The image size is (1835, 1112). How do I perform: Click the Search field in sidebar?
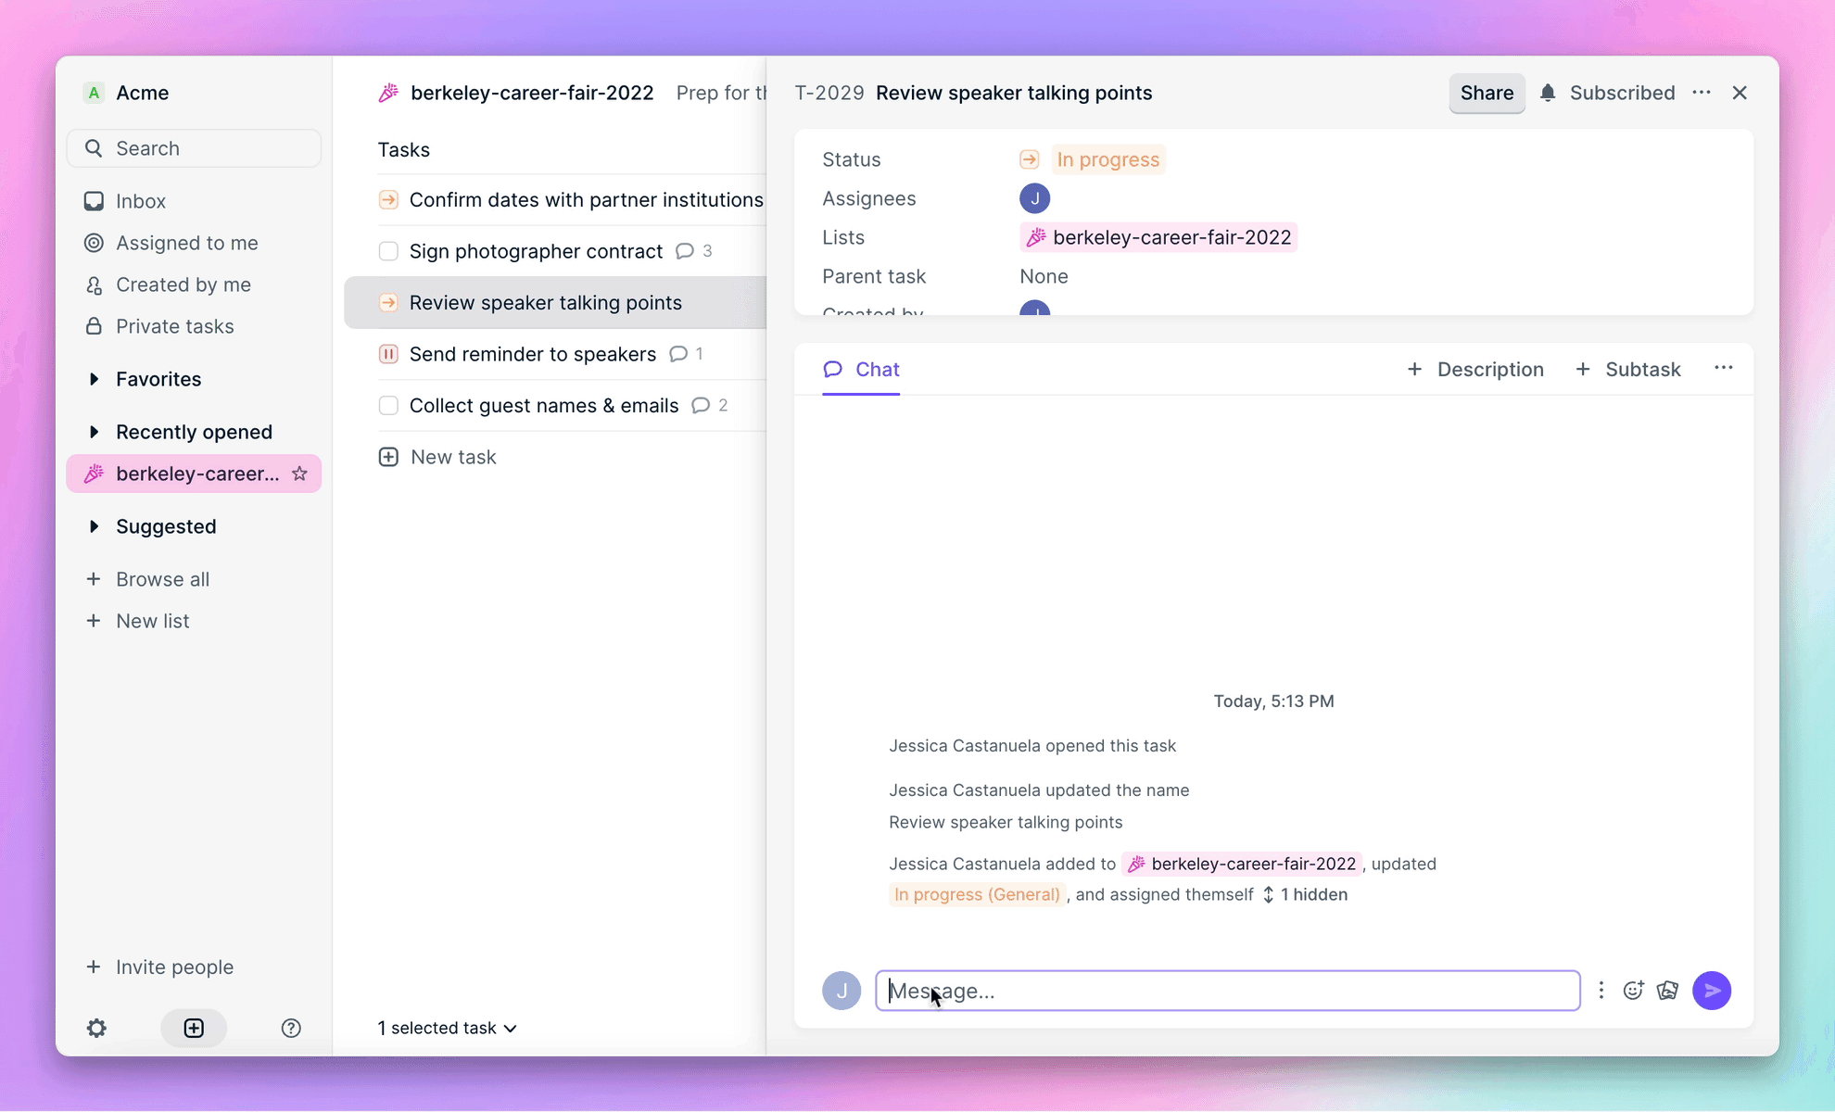tap(194, 148)
